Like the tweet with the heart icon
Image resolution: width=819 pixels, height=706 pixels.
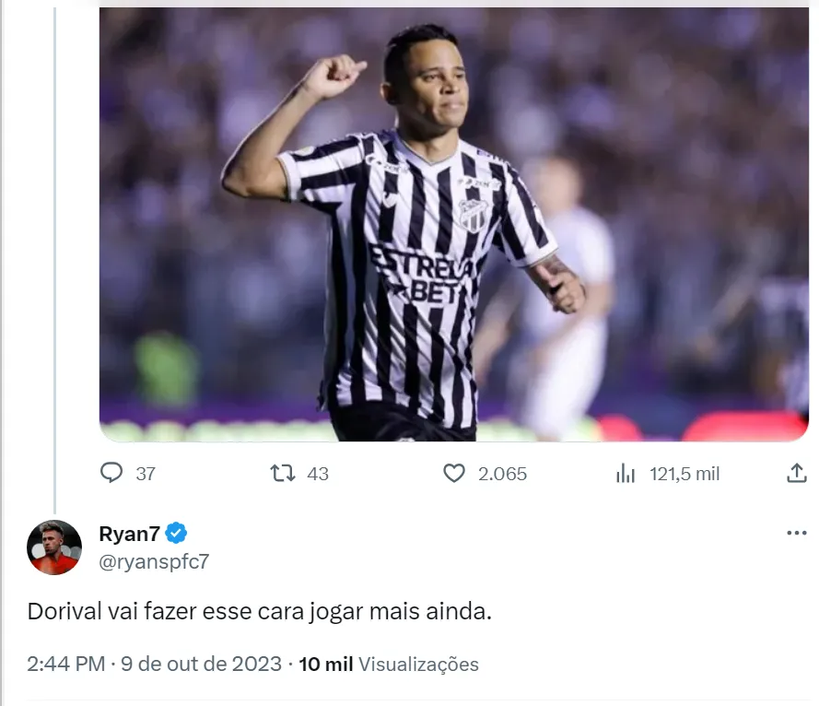coord(454,474)
